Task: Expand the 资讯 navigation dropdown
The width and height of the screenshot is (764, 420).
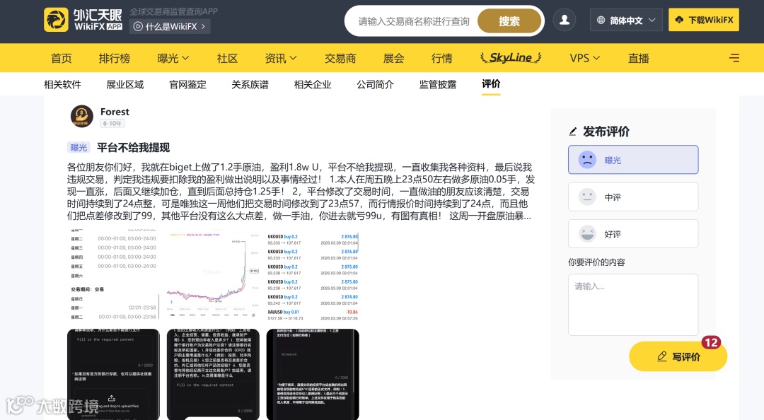Action: click(281, 58)
